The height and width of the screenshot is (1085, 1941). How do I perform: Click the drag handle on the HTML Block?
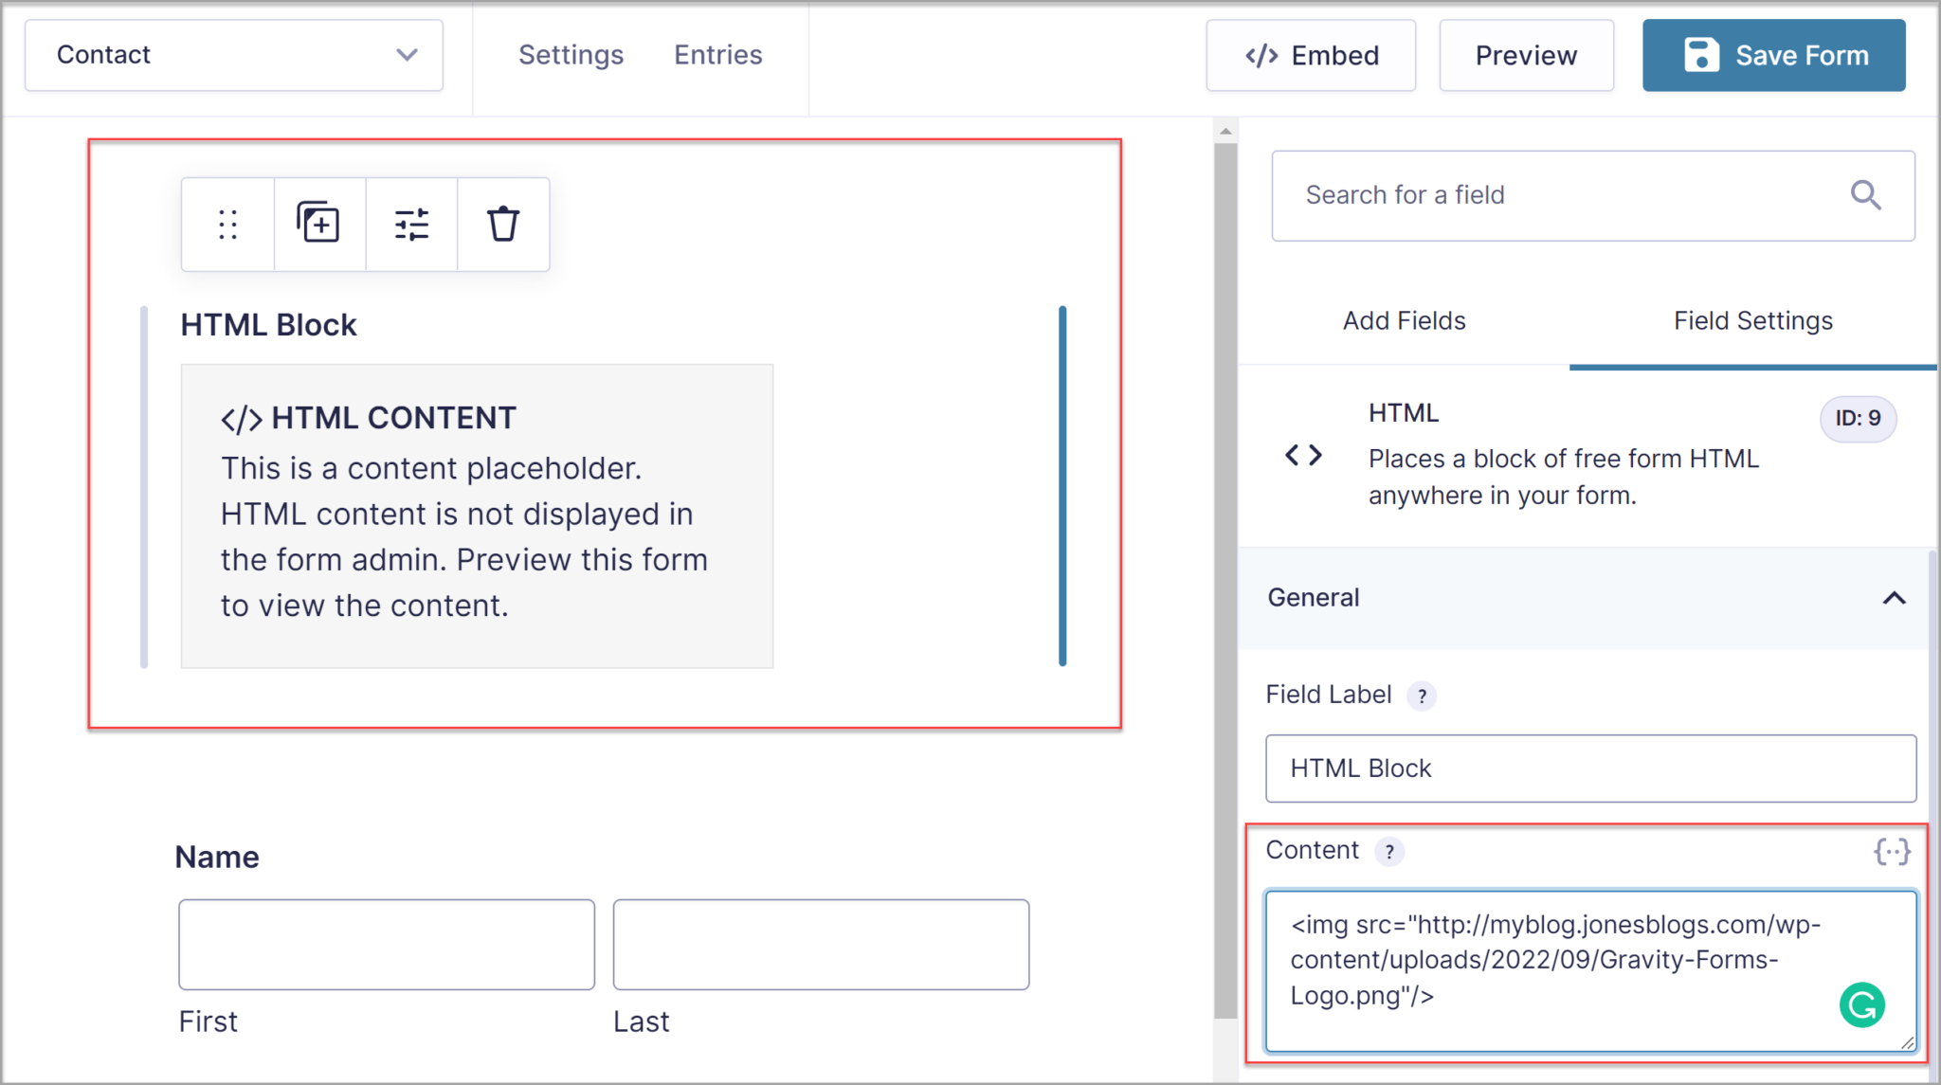pyautogui.click(x=227, y=225)
